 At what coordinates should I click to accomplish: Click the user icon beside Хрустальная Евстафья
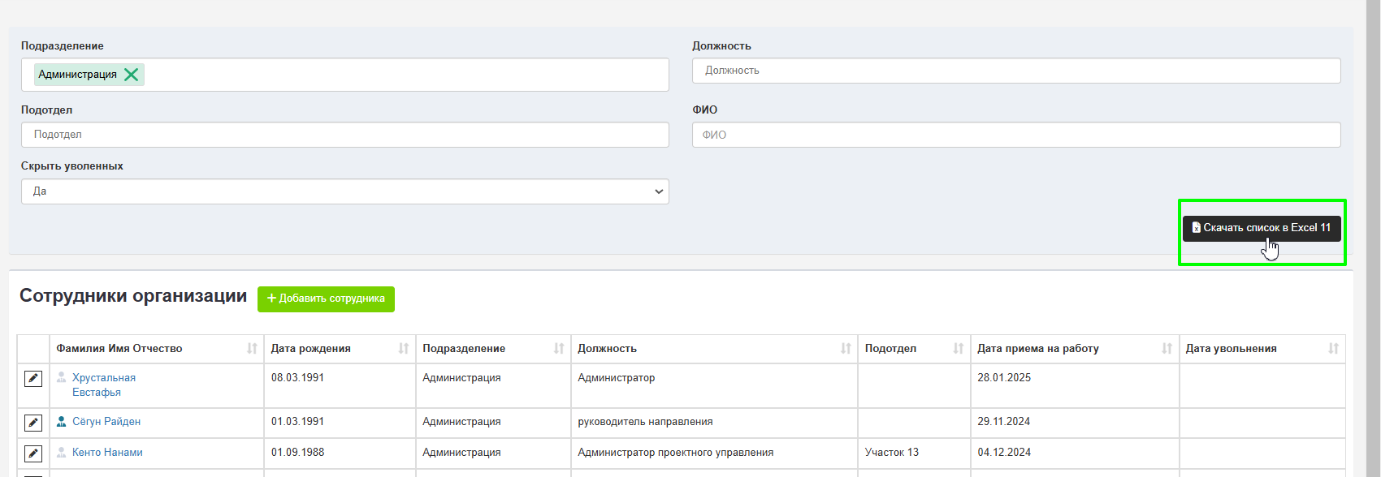click(x=61, y=377)
